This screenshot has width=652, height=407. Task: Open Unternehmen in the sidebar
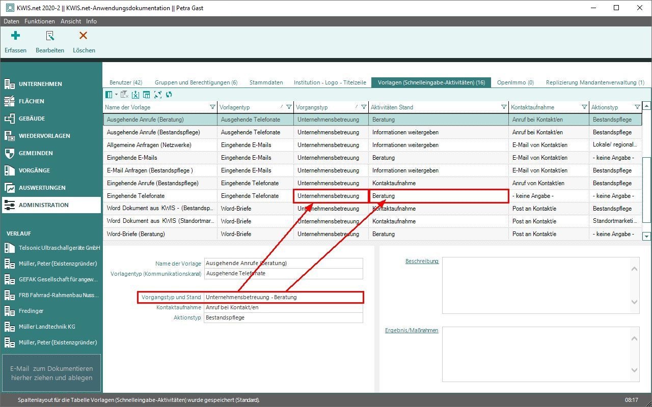click(51, 84)
